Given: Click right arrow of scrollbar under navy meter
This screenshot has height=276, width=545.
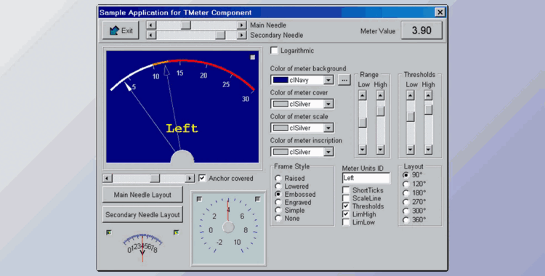Looking at the screenshot, I should [x=190, y=179].
